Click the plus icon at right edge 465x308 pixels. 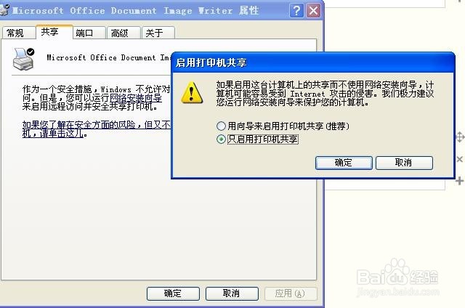point(459,181)
